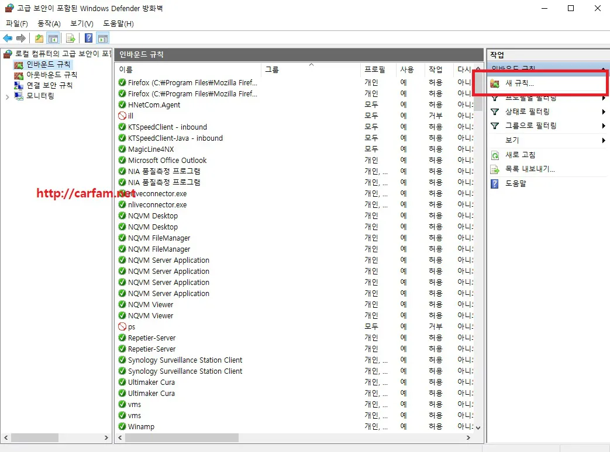Click the 거부 action cell in the ps row
Viewport: 610px width, 452px height.
[435, 326]
